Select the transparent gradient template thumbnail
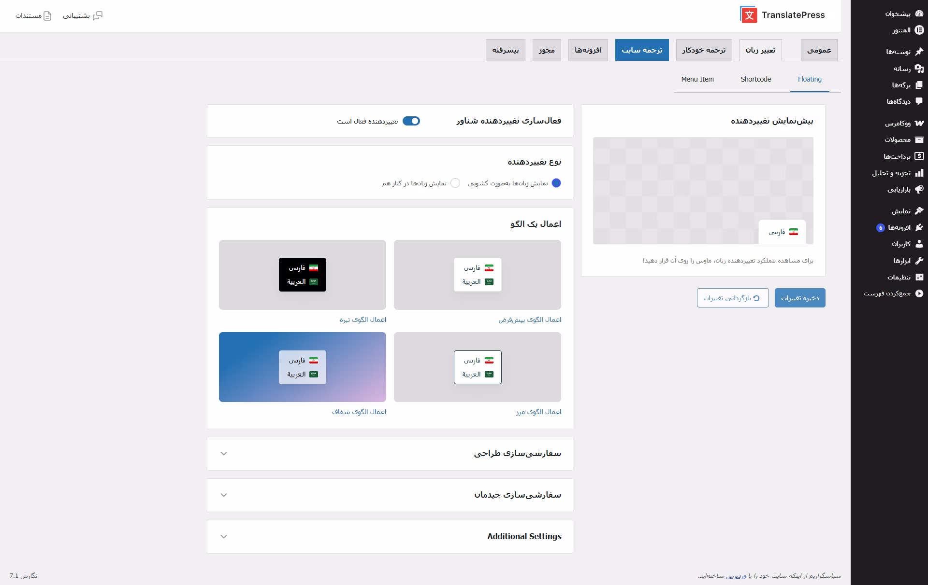Viewport: 928px width, 585px height. pyautogui.click(x=303, y=367)
